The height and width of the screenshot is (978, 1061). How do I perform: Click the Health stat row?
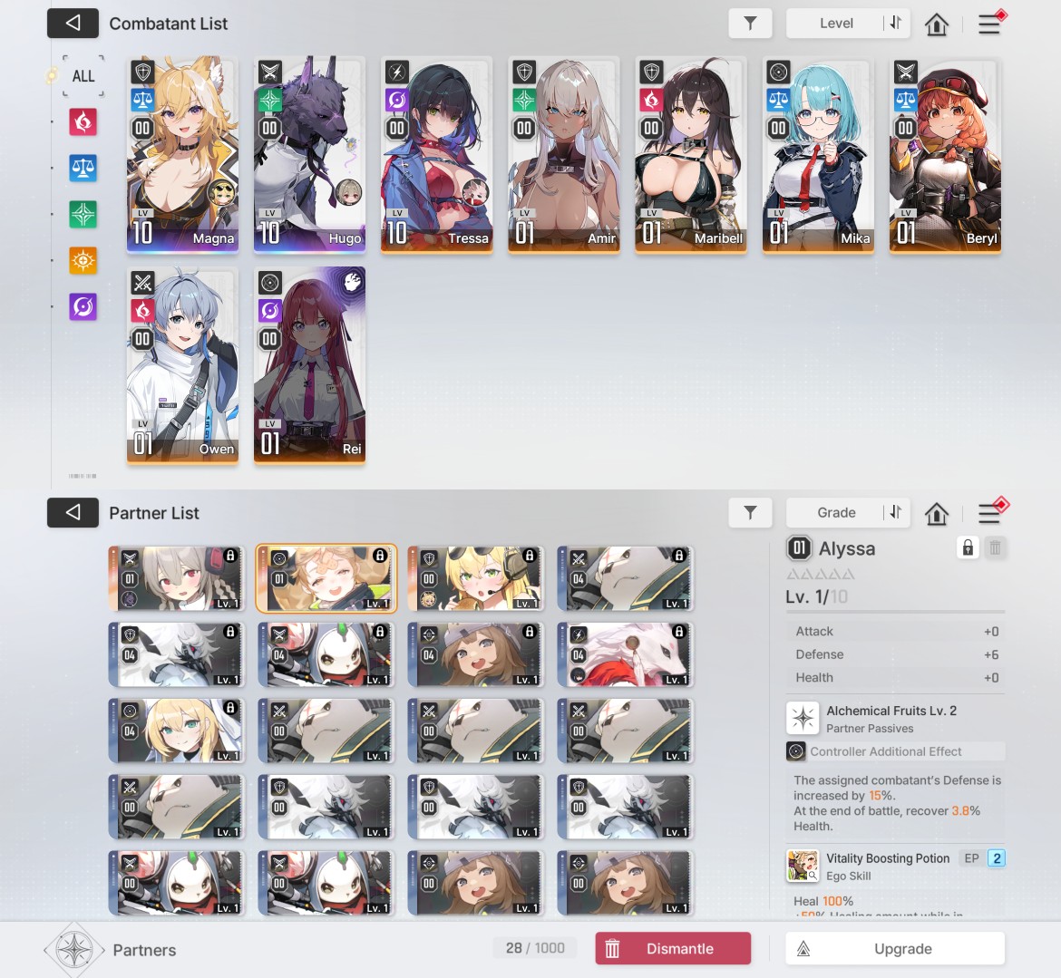click(x=895, y=677)
